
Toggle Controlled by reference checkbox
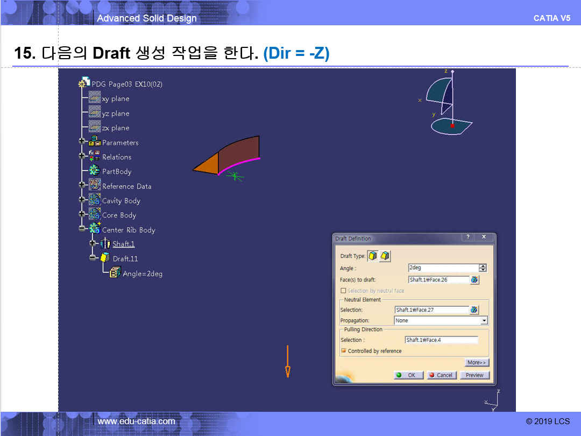[343, 351]
